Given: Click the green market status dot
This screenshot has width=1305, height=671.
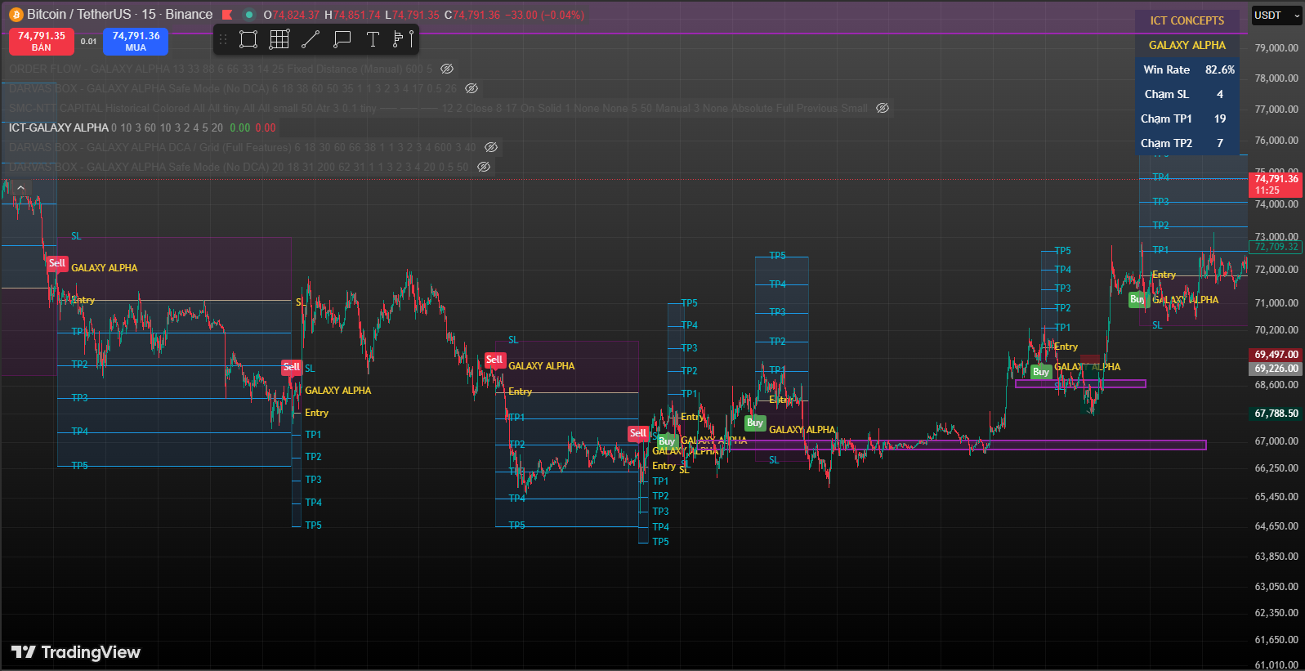Looking at the screenshot, I should 249,15.
